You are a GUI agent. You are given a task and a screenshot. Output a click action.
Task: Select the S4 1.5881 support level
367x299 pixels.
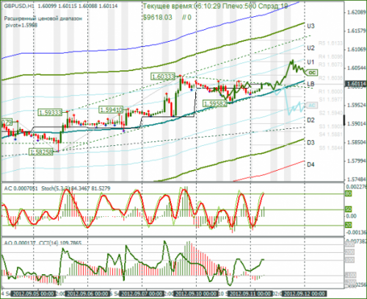tap(330, 134)
